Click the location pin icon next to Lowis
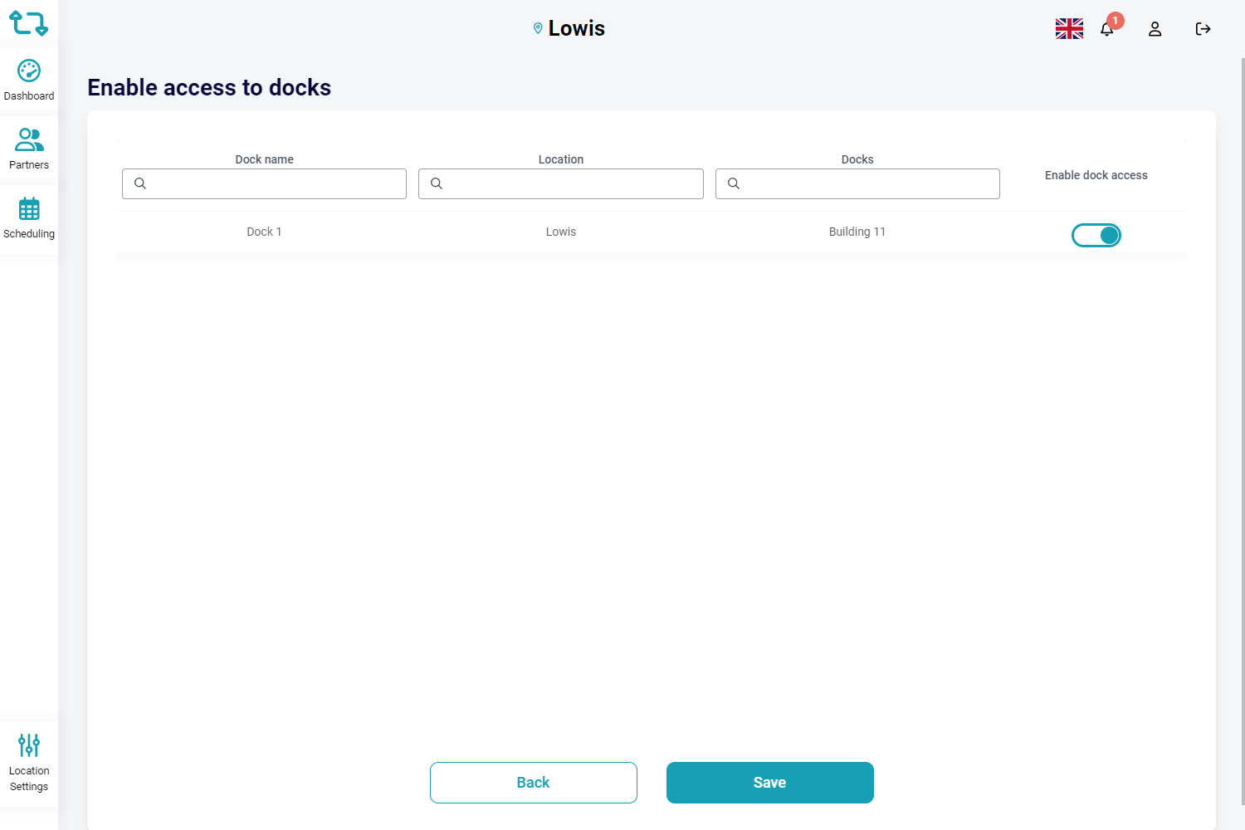Screen dimensions: 1245x830 click(538, 28)
